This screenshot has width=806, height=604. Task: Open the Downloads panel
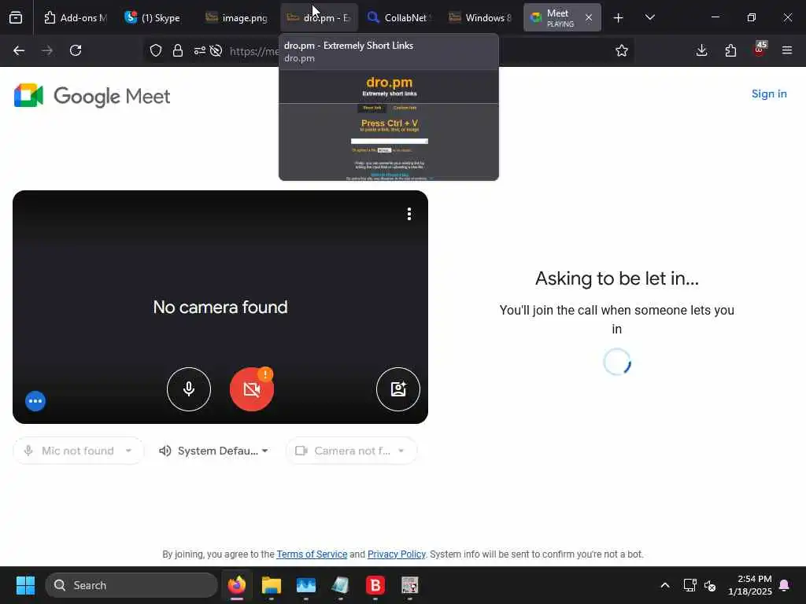pyautogui.click(x=701, y=50)
